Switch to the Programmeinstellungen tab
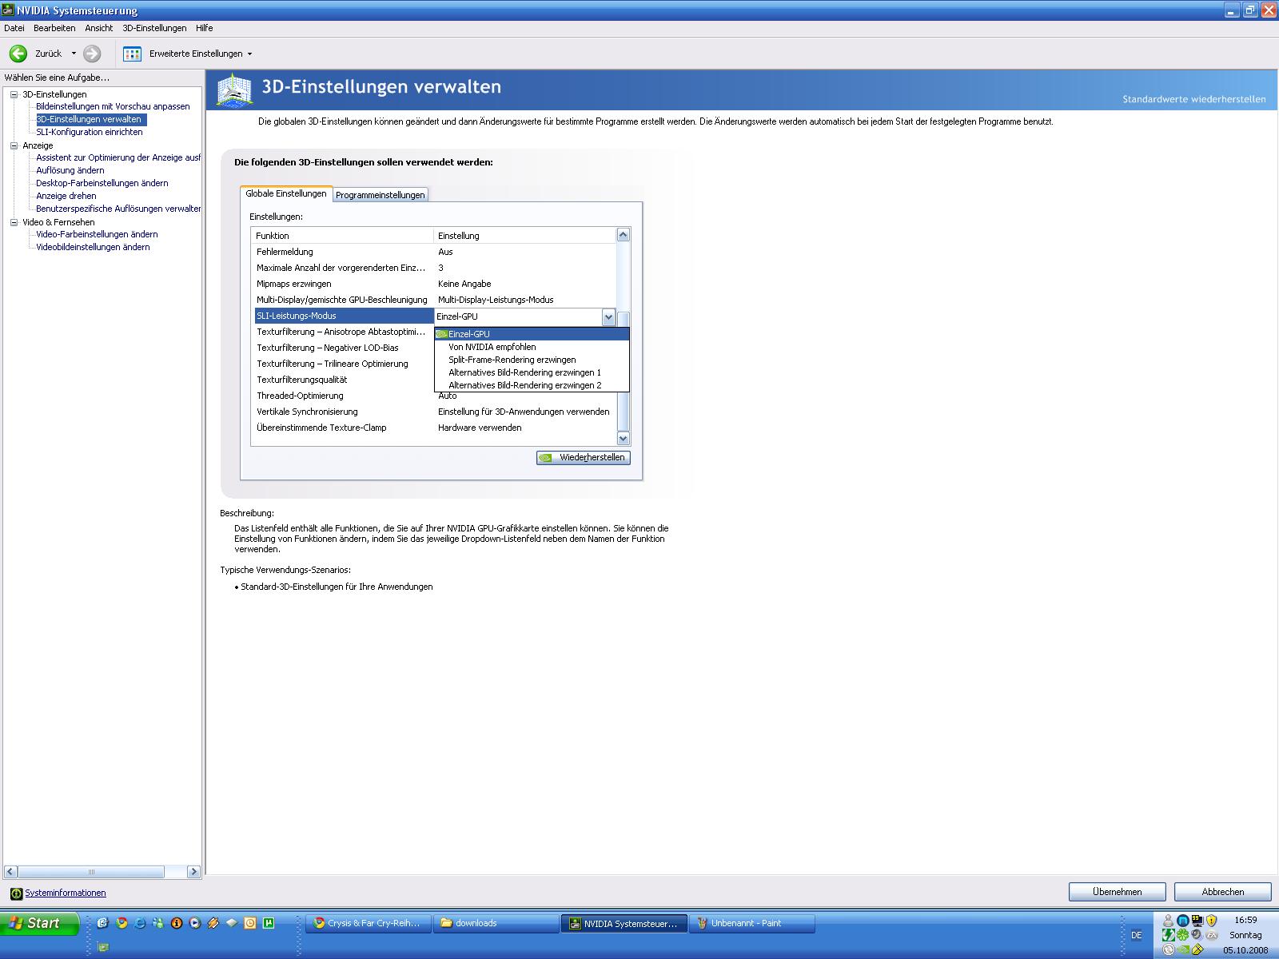Viewport: 1279px width, 959px height. [381, 195]
